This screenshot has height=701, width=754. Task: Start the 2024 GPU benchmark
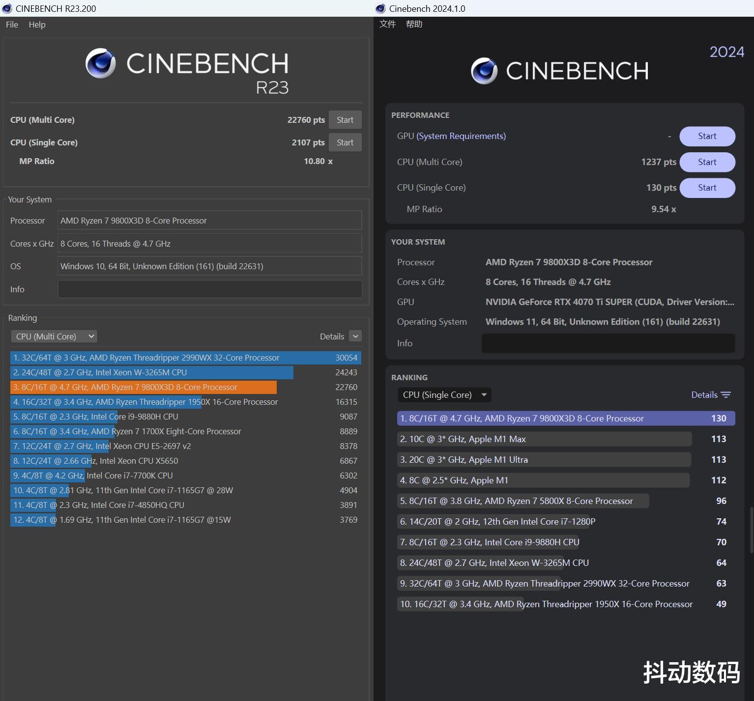tap(707, 136)
